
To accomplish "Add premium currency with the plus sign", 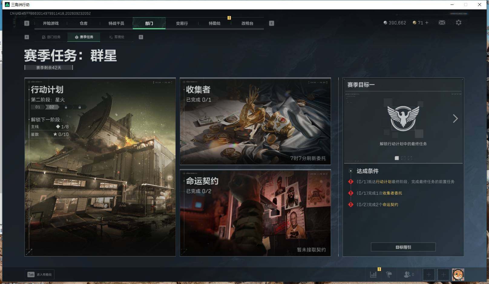I will 427,23.
